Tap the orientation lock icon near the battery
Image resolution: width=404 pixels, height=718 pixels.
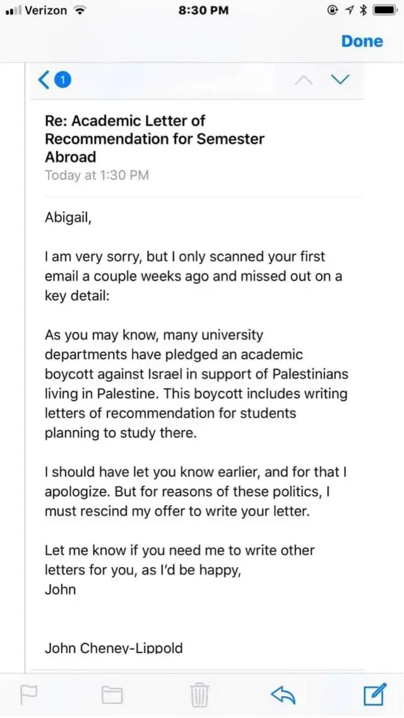coord(333,9)
